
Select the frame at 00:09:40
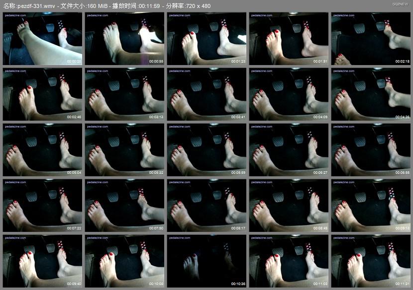click(42, 261)
